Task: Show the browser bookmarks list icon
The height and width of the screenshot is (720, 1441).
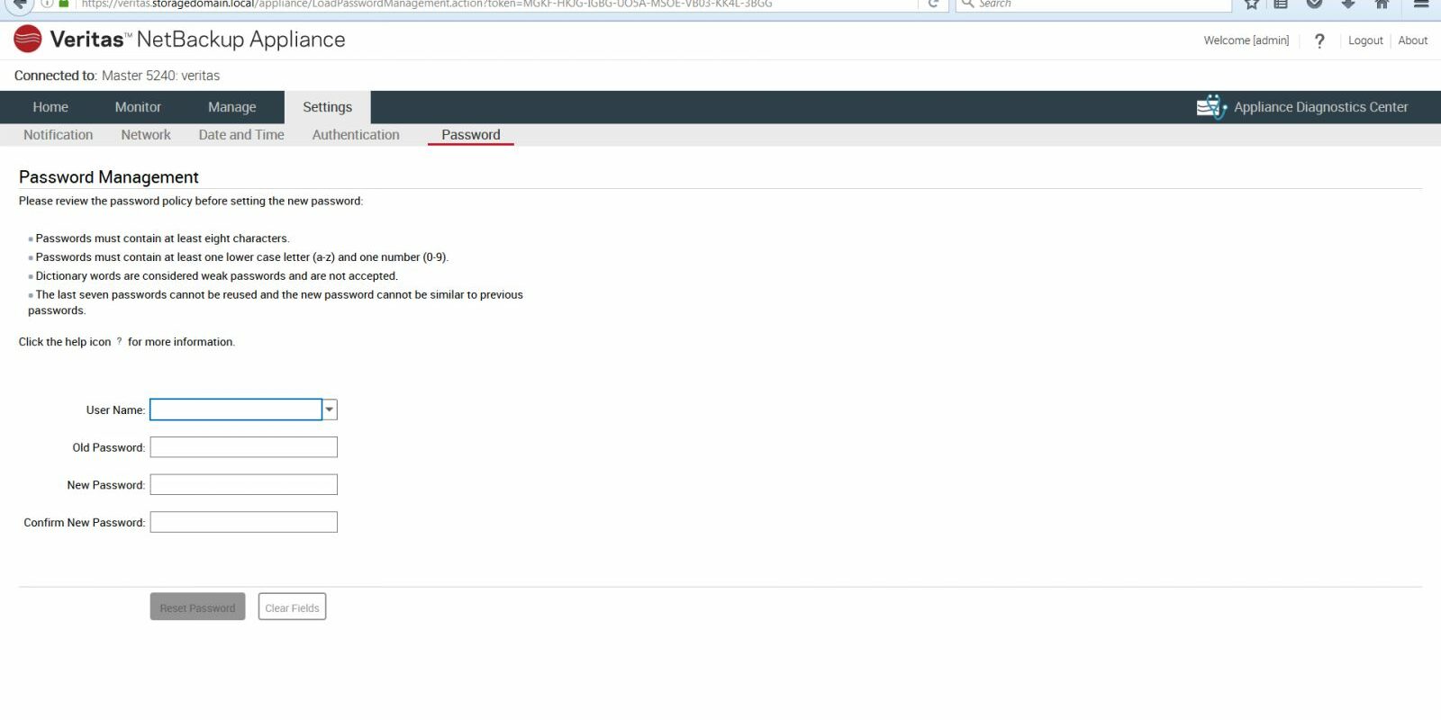Action: [1281, 4]
